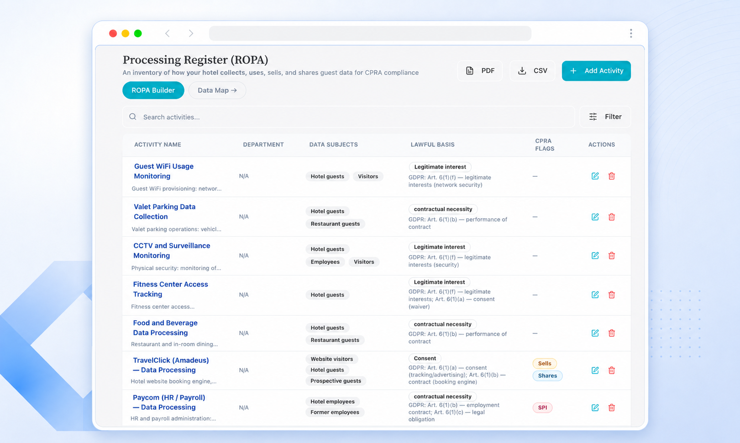This screenshot has width=740, height=443.
Task: Edit the Paycom (HR / Payroll) activity
Action: pos(595,407)
